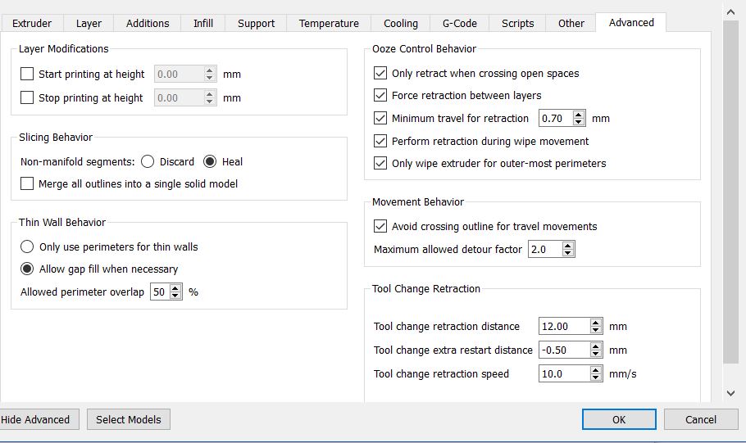The width and height of the screenshot is (746, 443).
Task: Toggle Merge all outlines into single solid model
Action: pos(27,184)
